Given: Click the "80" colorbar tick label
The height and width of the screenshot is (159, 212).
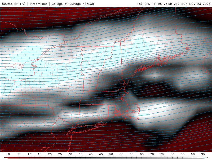Looking at the screenshot, I should tap(172, 154).
